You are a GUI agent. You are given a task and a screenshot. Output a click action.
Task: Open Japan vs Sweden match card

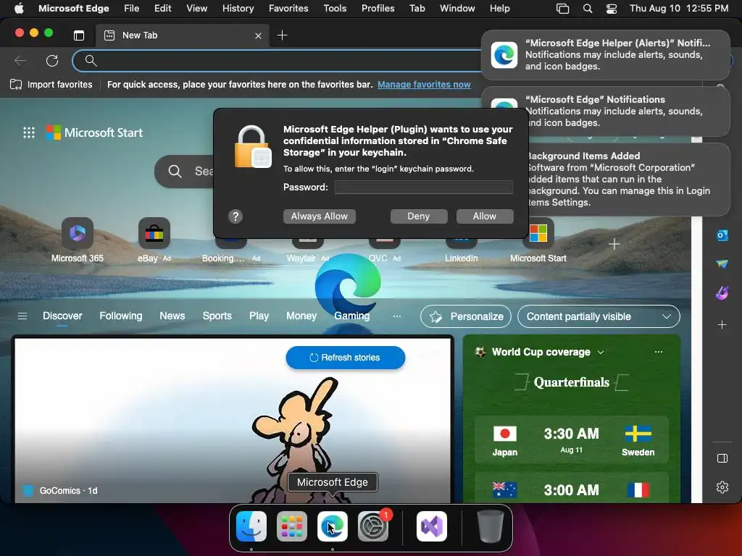coord(571,439)
